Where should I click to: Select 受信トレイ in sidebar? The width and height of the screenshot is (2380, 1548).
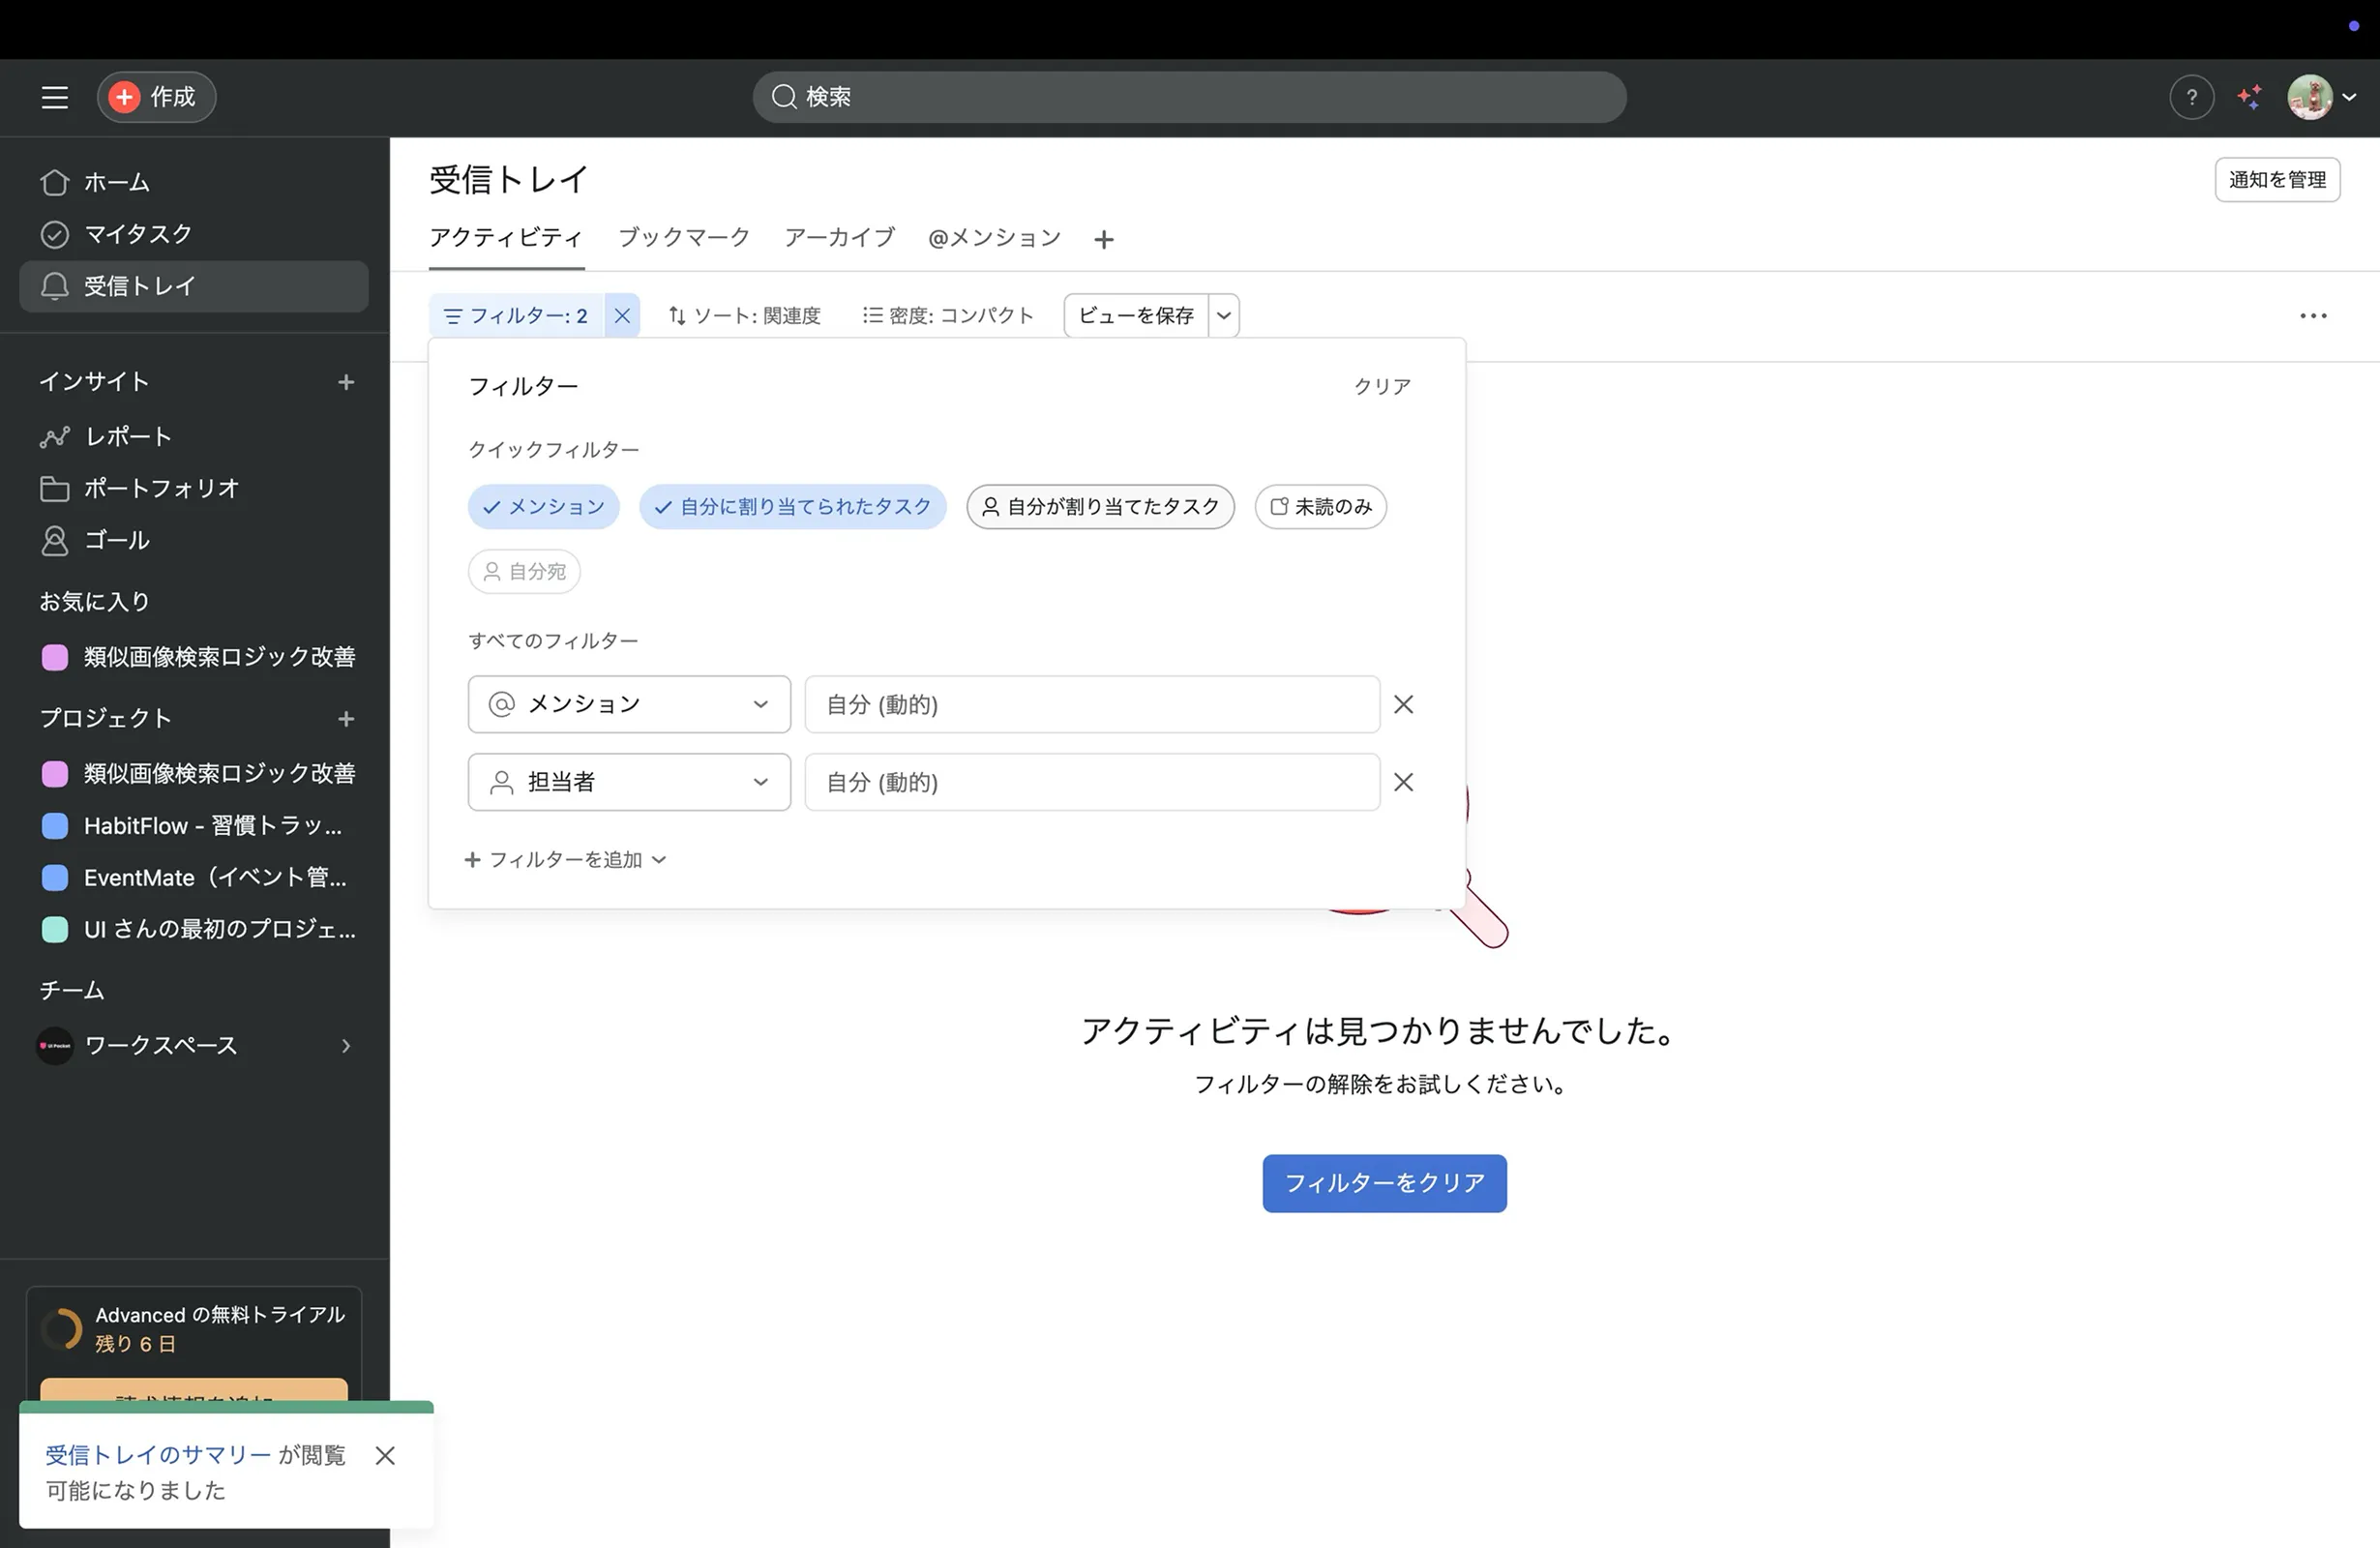[x=194, y=286]
